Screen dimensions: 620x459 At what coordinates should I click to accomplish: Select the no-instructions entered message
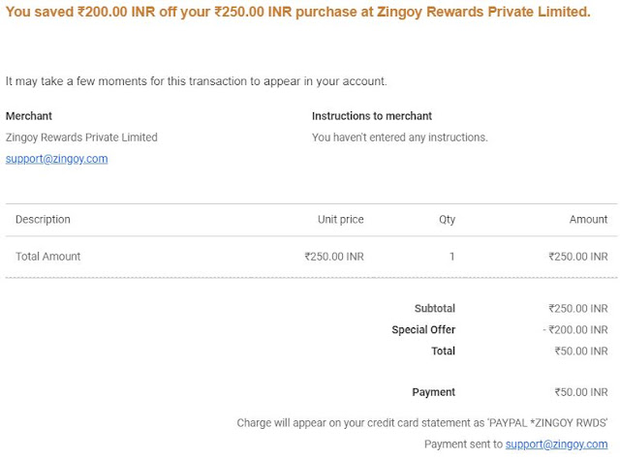point(400,138)
